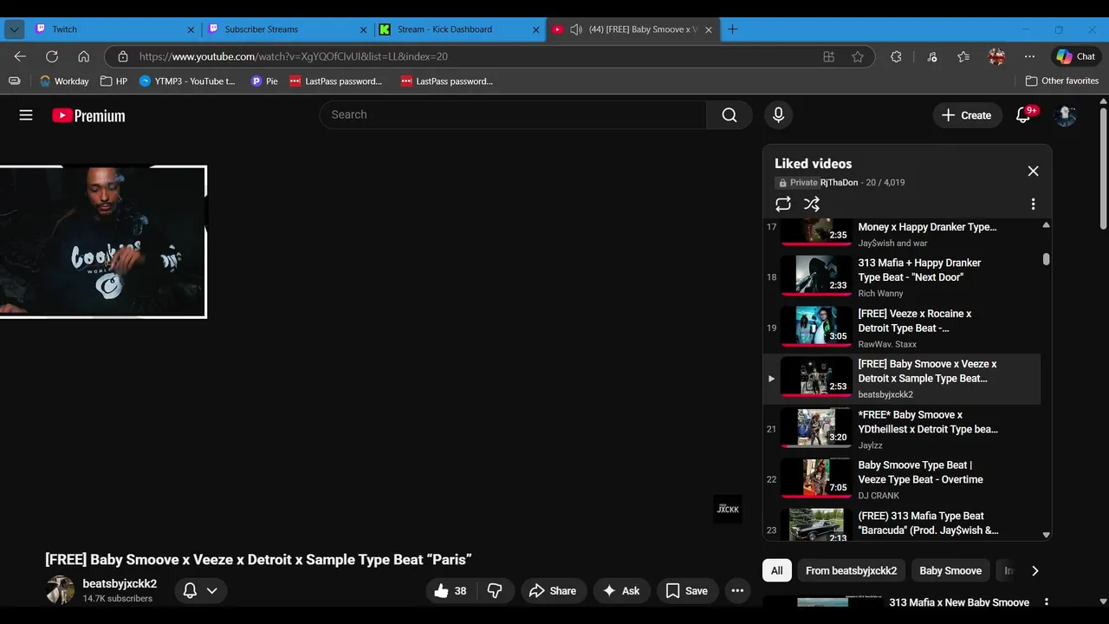Select Baby Smoove filter chip
Image resolution: width=1109 pixels, height=624 pixels.
950,571
